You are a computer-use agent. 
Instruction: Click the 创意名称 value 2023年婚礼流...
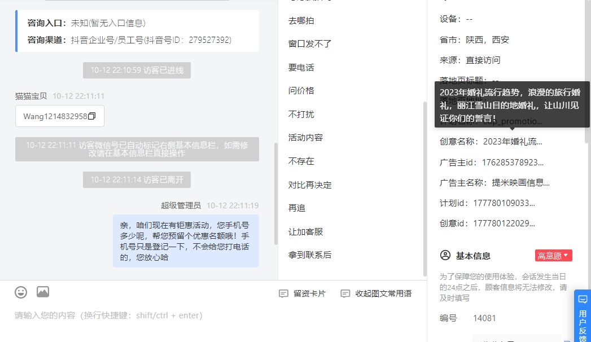click(x=513, y=142)
